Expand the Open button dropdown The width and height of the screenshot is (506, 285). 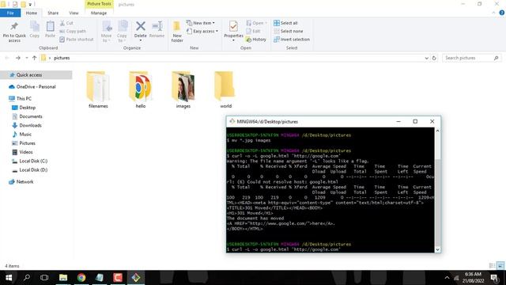(266, 23)
